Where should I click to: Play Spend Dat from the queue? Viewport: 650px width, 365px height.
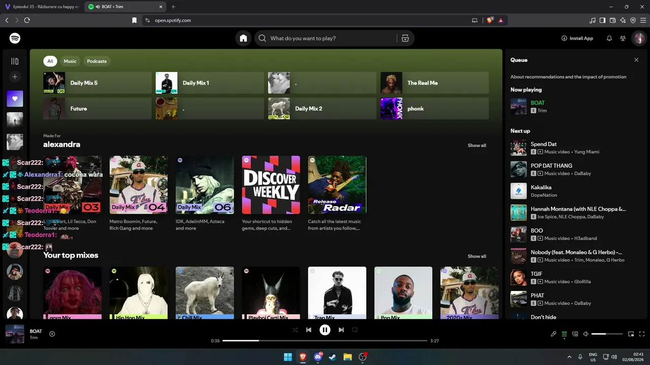575,148
